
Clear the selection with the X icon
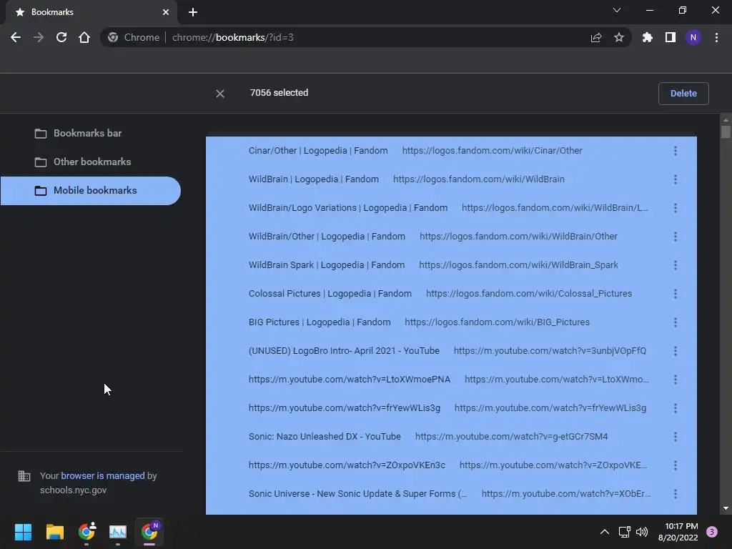point(220,94)
